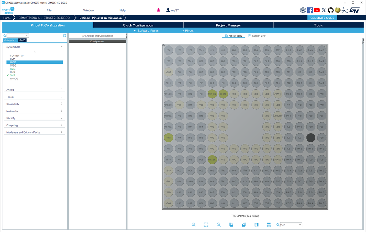
Task: Click the pin search magnifier icon
Action: [278, 225]
